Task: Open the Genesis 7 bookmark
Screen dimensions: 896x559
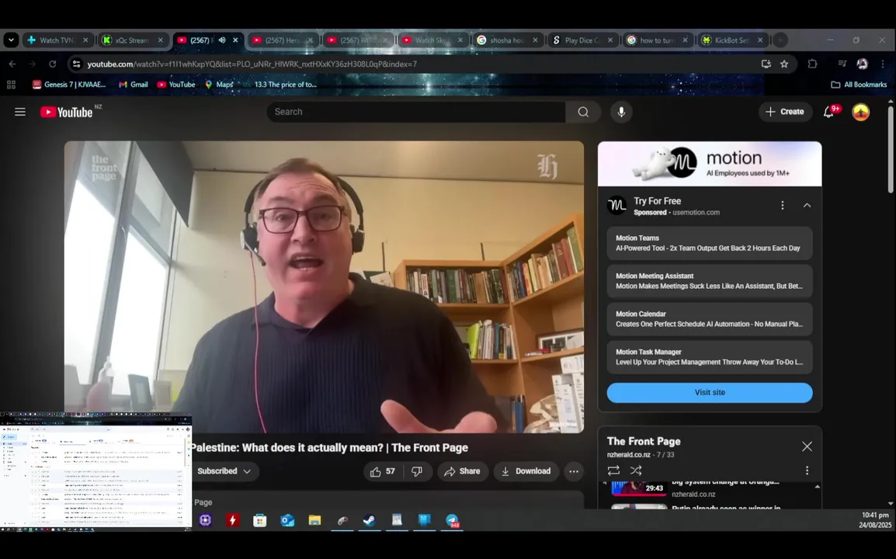Action: (x=69, y=85)
